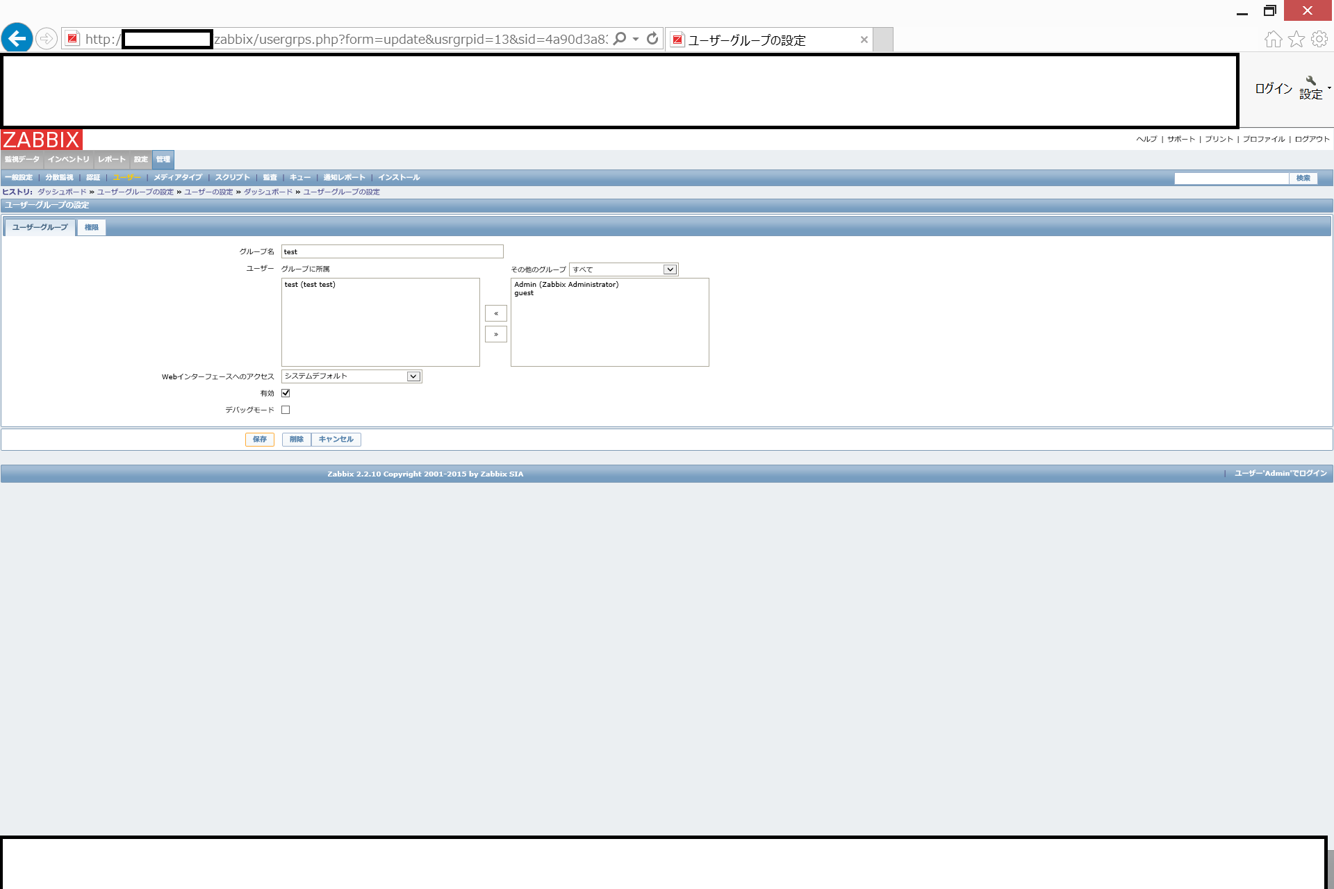Open browser Tools gear icon
The width and height of the screenshot is (1334, 889).
pos(1319,40)
